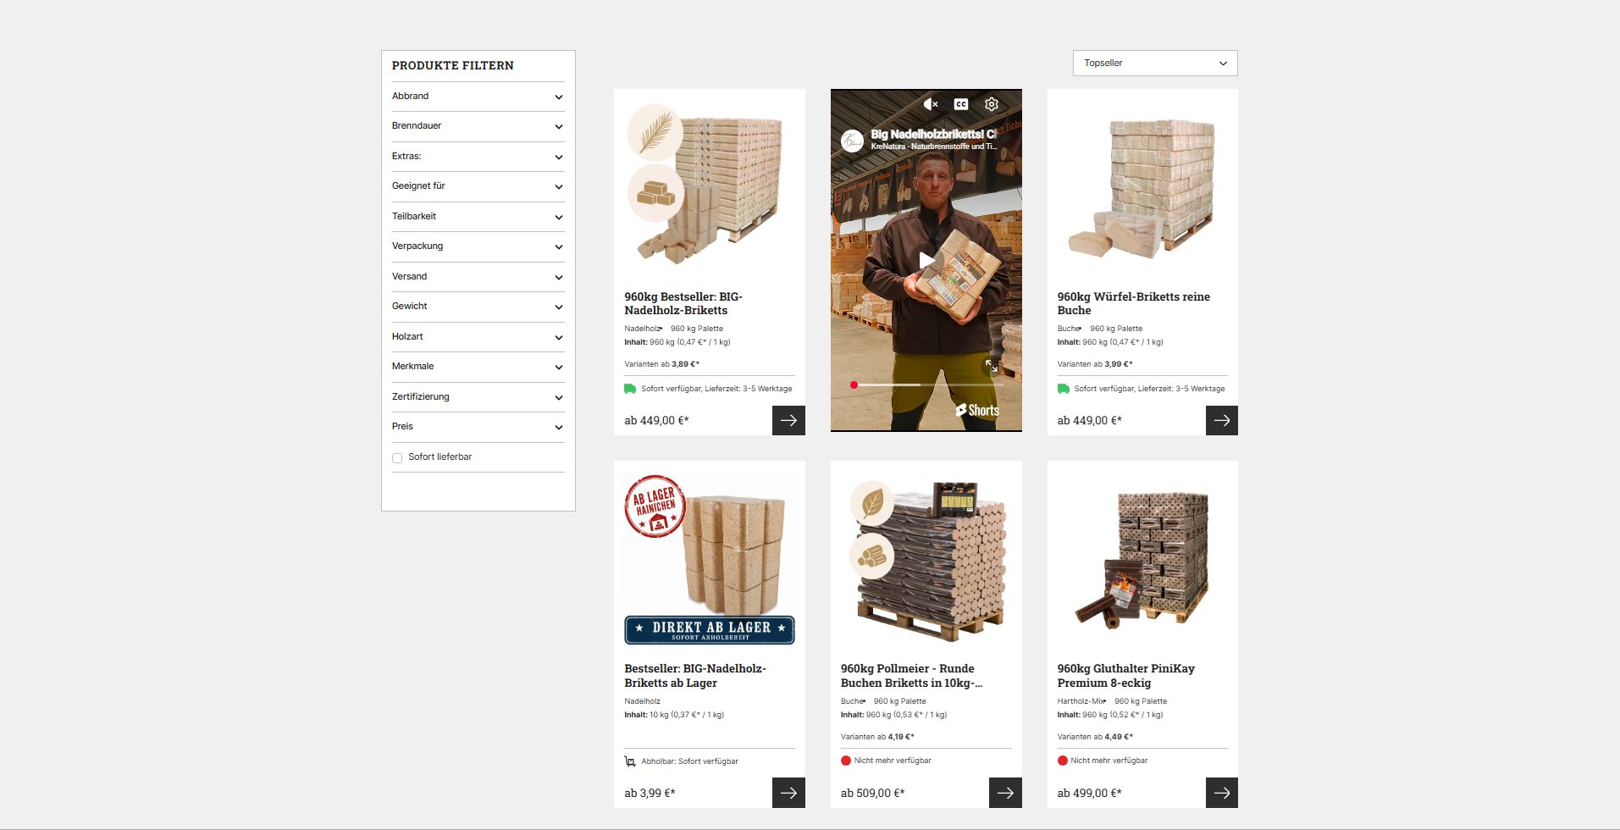Click the Big Nadelholzbriketts video title

(933, 134)
